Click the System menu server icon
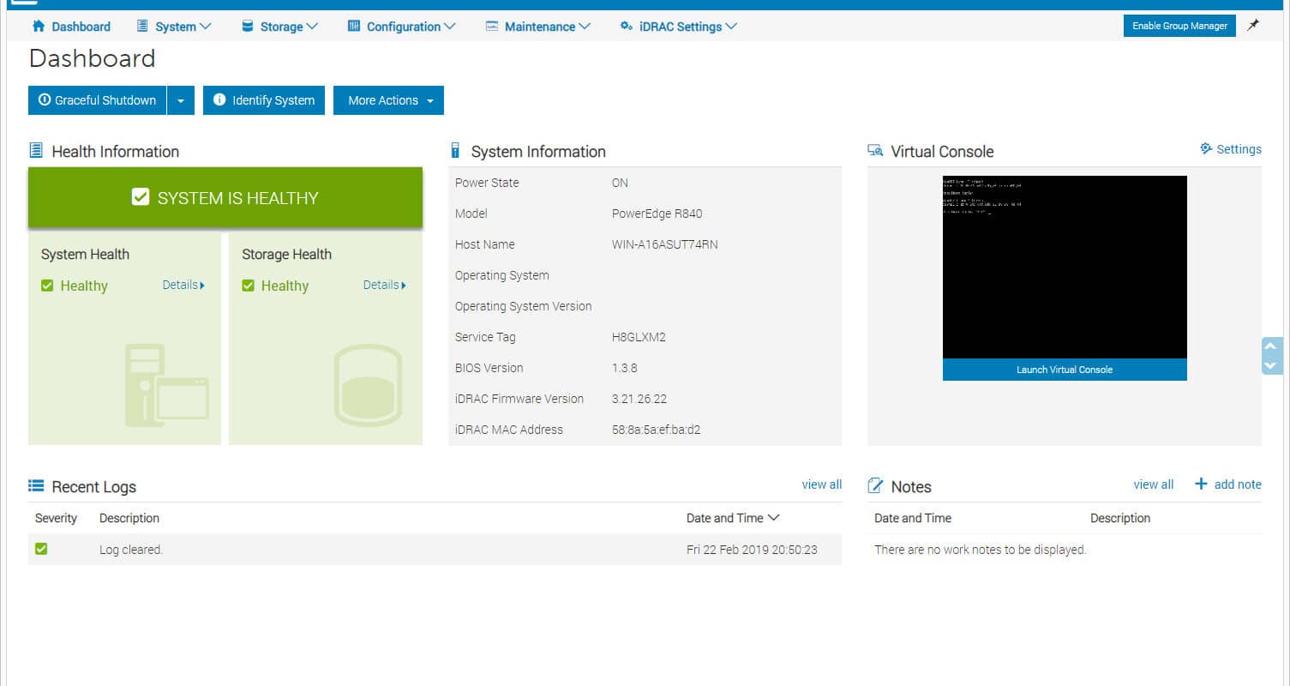Viewport: 1290px width, 686px height. (x=142, y=27)
